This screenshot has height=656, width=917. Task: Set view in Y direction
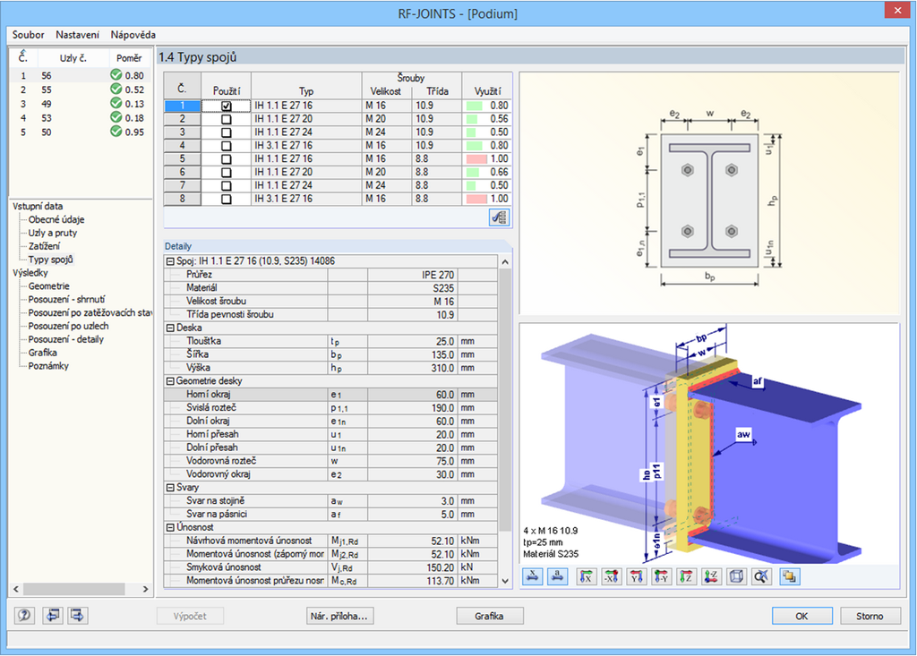point(637,576)
